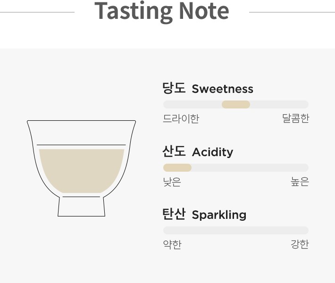Click the base stem of the cup
335x283 pixels.
(x=81, y=207)
